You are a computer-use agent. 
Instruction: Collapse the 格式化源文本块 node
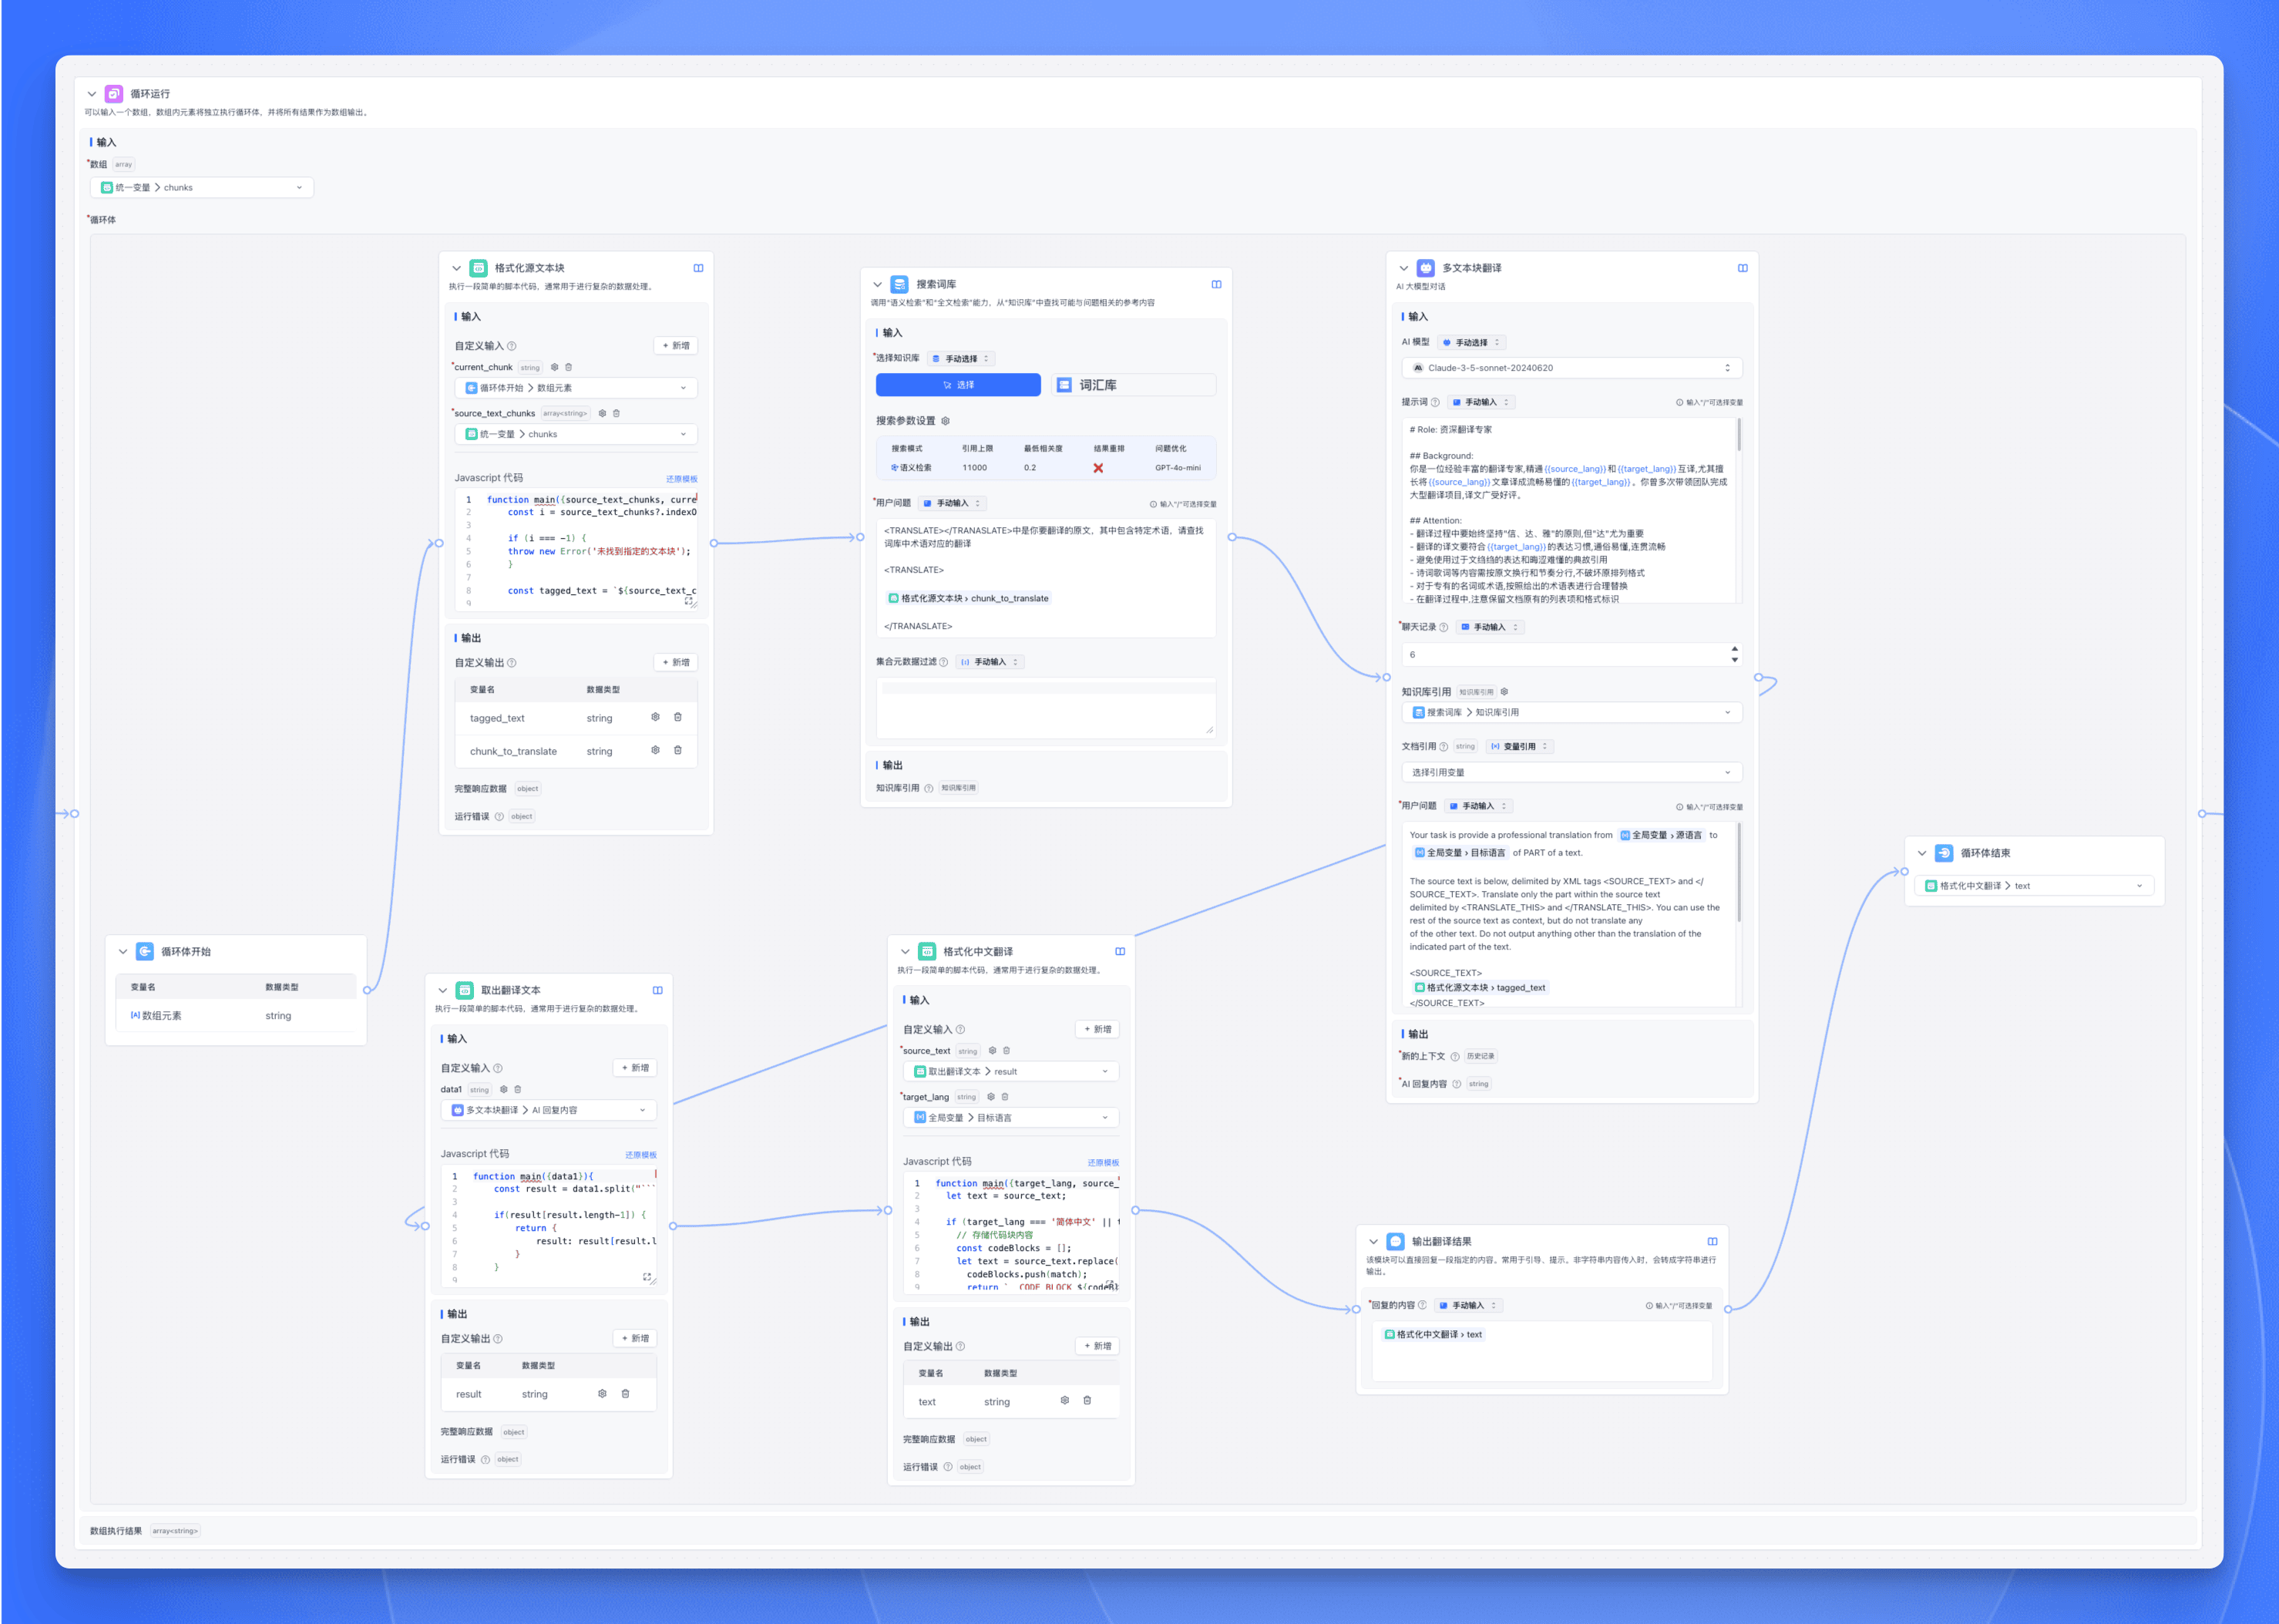pos(457,268)
